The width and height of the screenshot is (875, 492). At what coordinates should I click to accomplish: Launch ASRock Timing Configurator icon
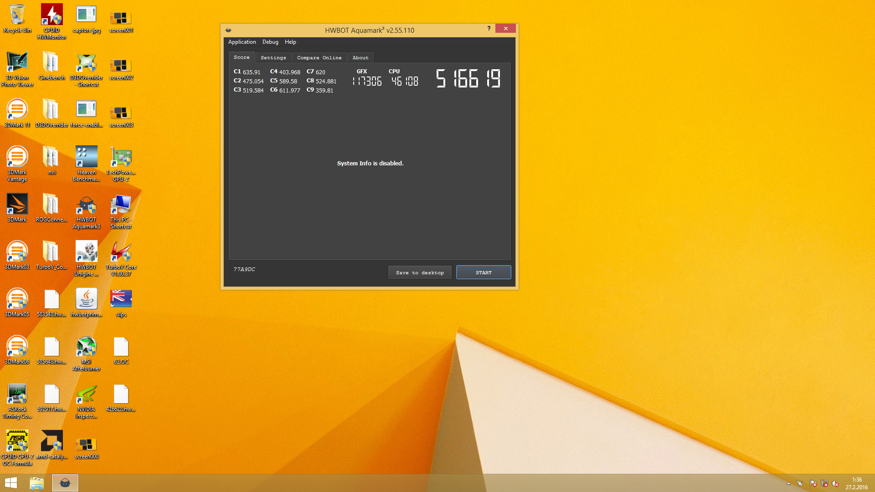[x=17, y=400]
